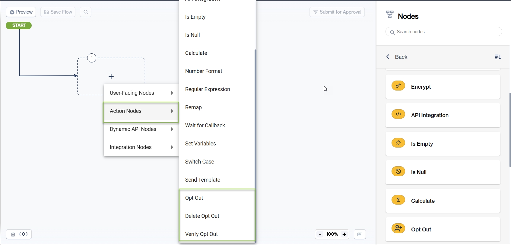511x245 pixels.
Task: Click the Encrypt node key icon
Action: click(x=398, y=86)
